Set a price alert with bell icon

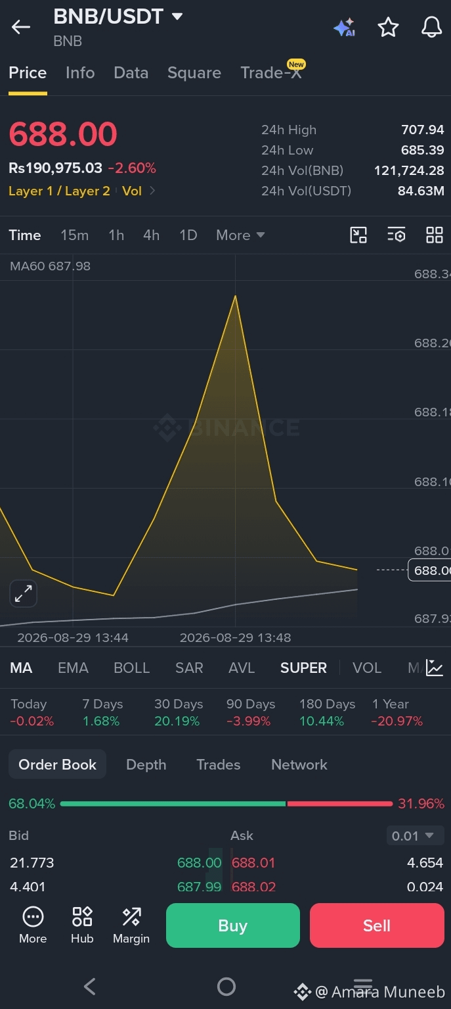[431, 27]
